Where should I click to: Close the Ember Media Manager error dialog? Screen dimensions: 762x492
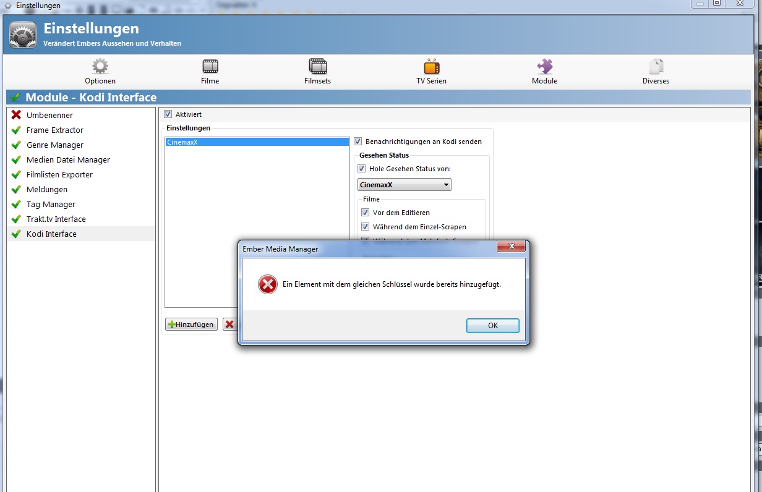(512, 247)
